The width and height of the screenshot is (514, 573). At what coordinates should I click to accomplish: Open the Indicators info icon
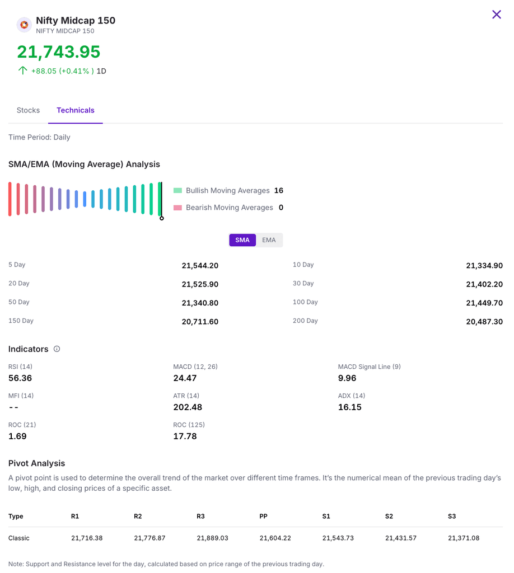point(57,349)
